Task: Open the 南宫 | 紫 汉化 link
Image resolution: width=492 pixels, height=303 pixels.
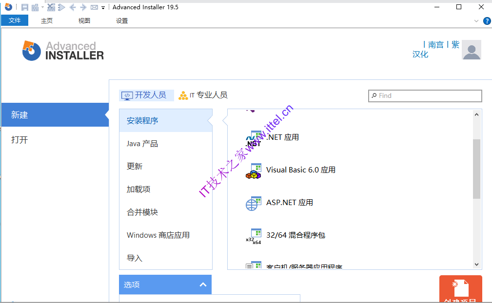Action: point(436,49)
